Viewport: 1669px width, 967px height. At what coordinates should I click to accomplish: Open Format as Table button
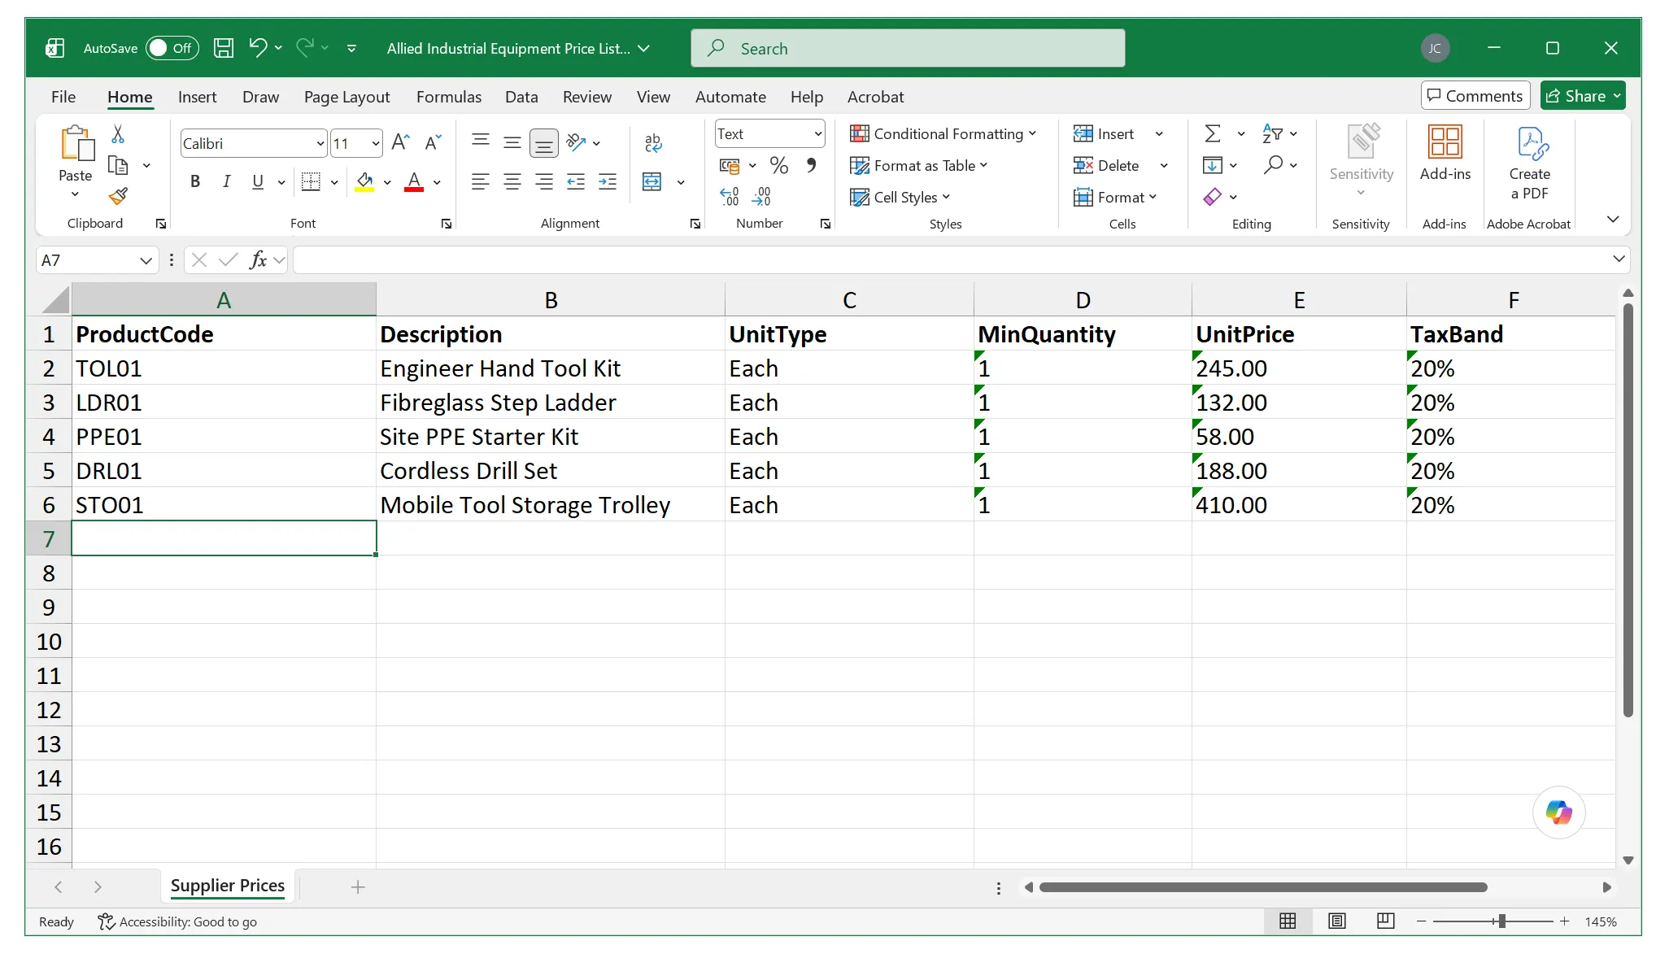918,165
